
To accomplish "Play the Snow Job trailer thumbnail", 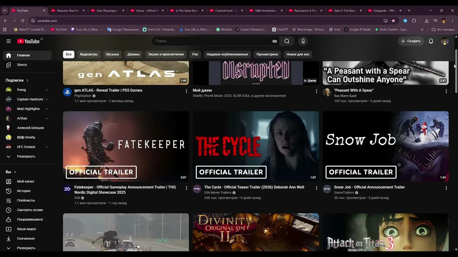I will pyautogui.click(x=386, y=146).
